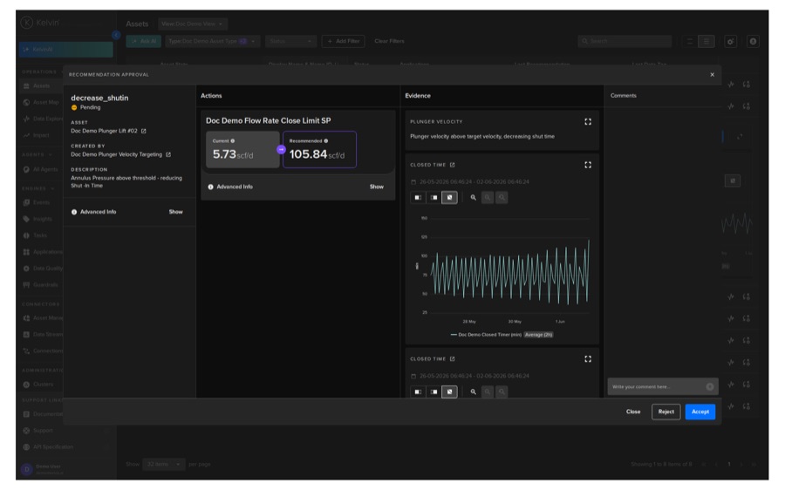Click the Comments panel header
Viewport: 785px width, 490px height.
point(624,96)
